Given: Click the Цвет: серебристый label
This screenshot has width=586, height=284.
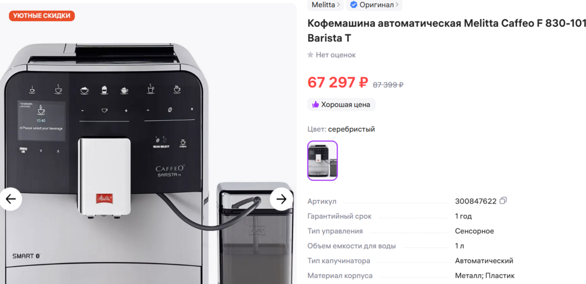Looking at the screenshot, I should tap(341, 129).
